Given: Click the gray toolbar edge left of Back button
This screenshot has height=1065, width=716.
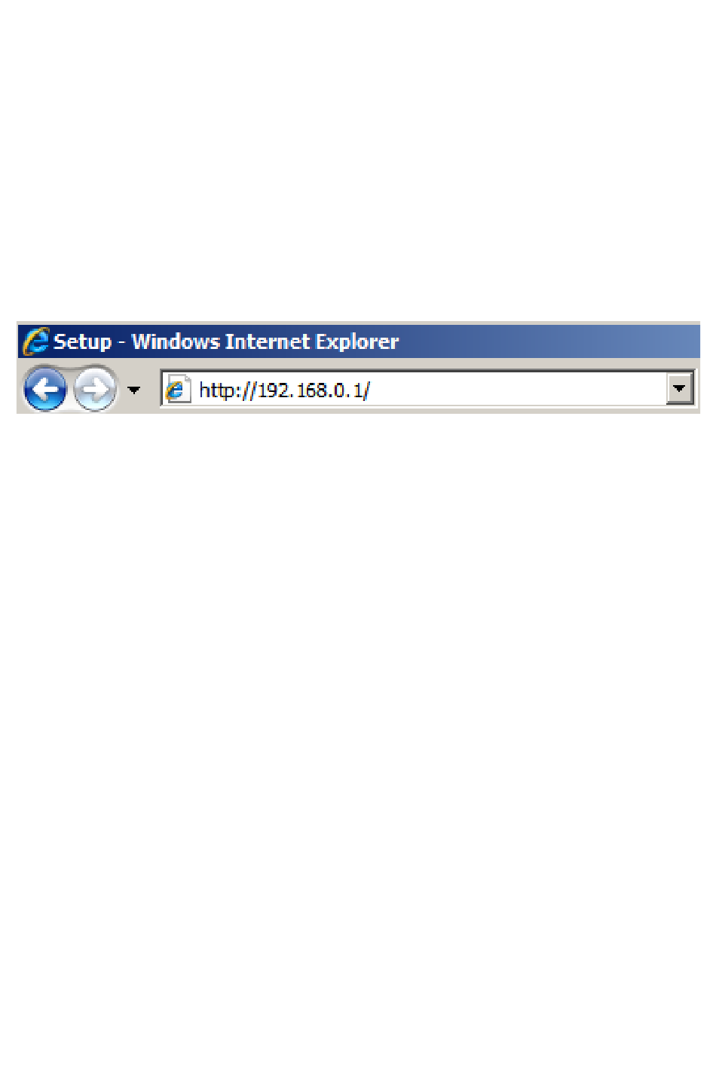Looking at the screenshot, I should 20,390.
